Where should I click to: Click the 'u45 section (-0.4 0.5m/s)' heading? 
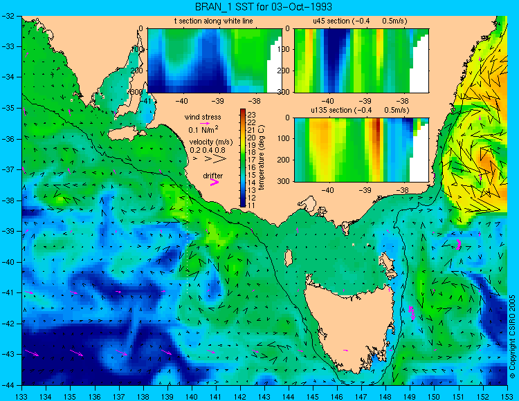point(360,21)
